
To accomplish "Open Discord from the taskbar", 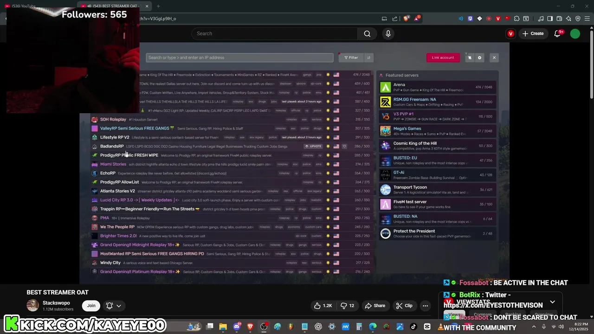I will tap(237, 327).
